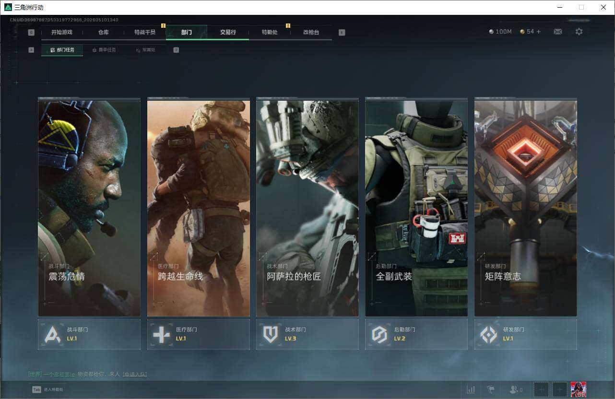The width and height of the screenshot is (615, 399).
Task: Click the 世界 channel chat message
Action: pyautogui.click(x=88, y=374)
